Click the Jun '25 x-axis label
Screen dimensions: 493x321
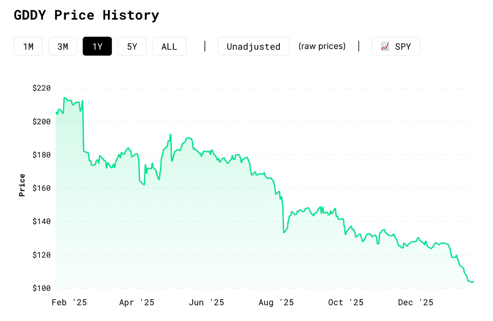(207, 302)
